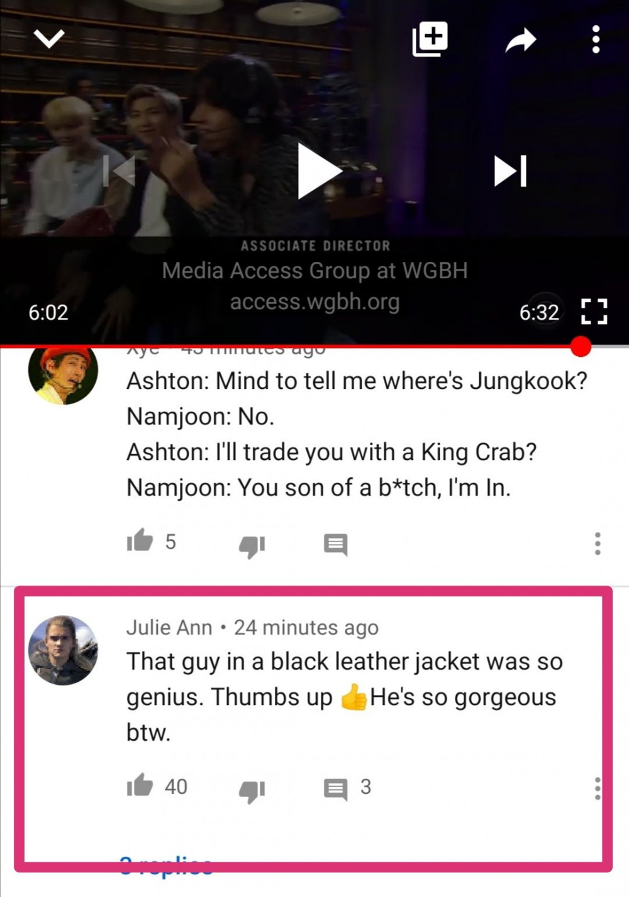Open options menu for King Crab comment
The height and width of the screenshot is (897, 629).
[x=598, y=544]
